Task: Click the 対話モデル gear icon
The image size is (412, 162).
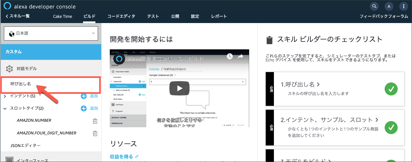Action: (9, 69)
